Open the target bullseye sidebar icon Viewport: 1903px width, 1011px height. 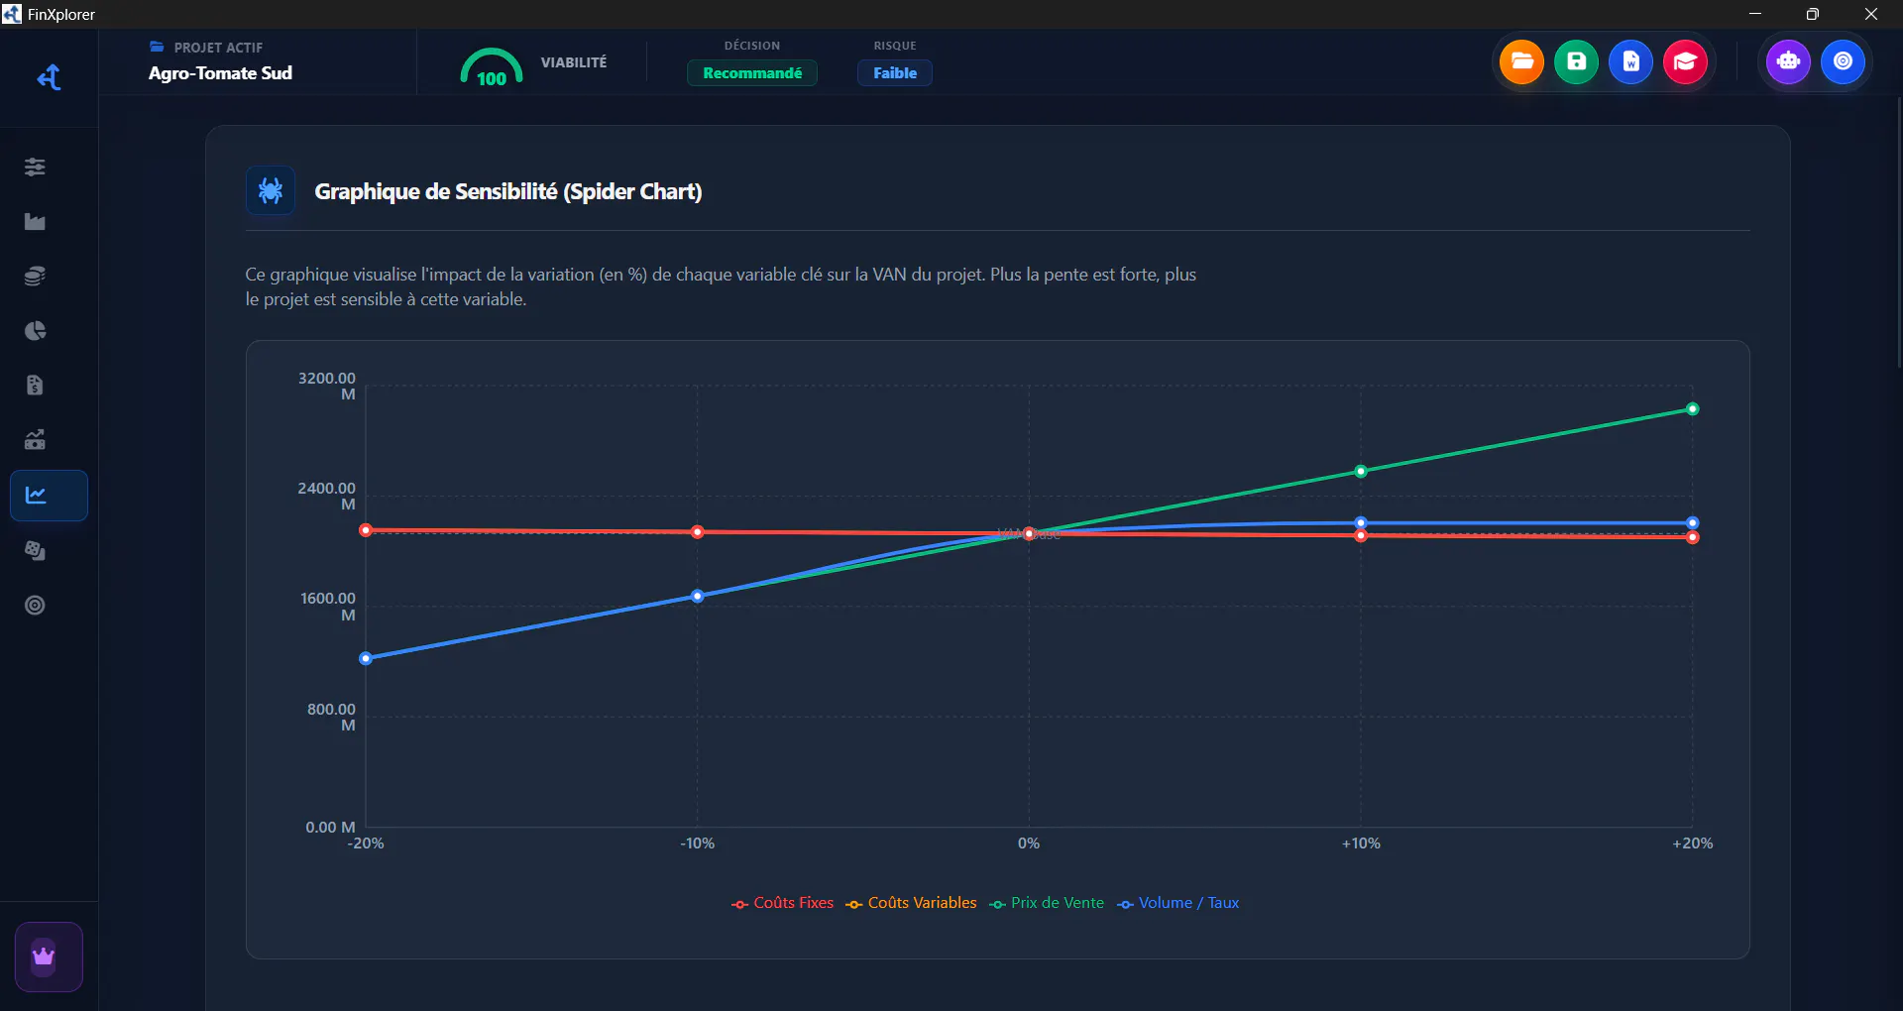click(35, 605)
